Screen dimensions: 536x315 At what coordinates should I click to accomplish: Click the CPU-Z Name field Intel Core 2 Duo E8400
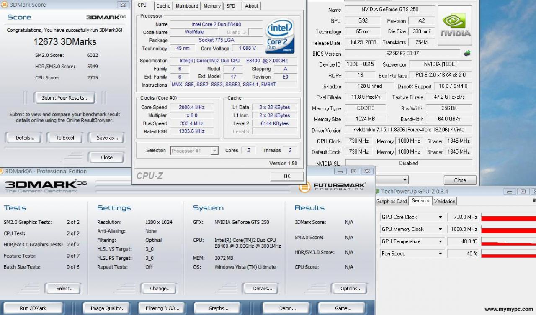tap(216, 24)
